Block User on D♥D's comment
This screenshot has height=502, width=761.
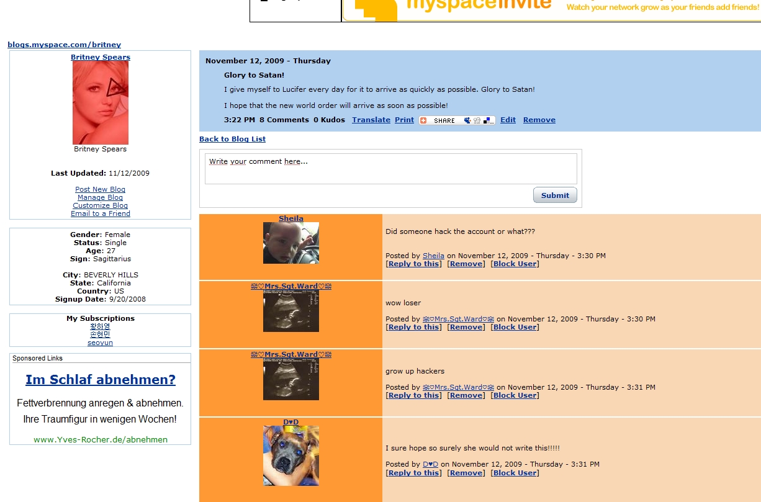click(x=515, y=473)
